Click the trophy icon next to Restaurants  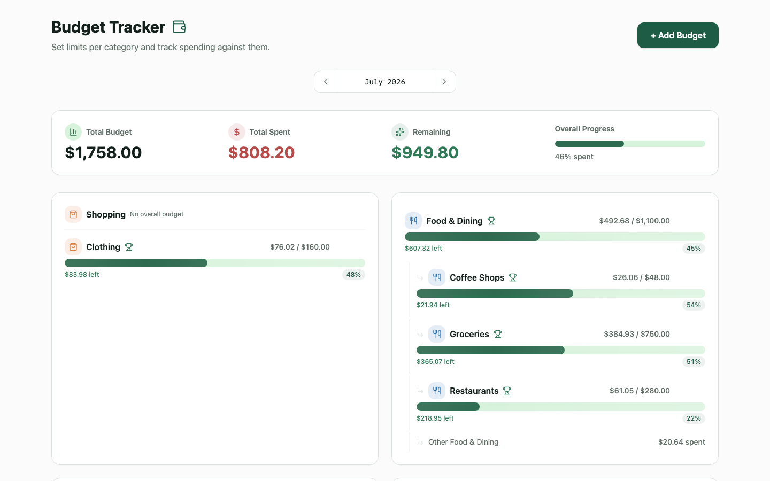tap(507, 391)
